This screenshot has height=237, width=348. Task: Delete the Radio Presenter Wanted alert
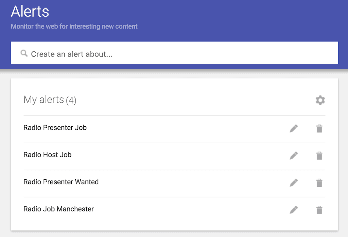point(319,183)
